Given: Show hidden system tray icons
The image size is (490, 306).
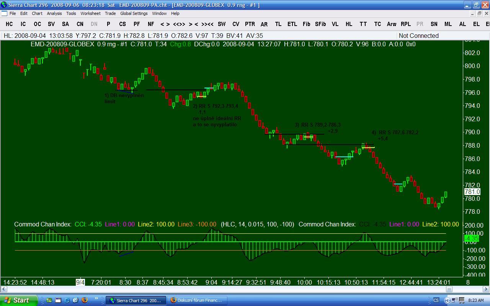Looking at the screenshot, I should coord(447,300).
